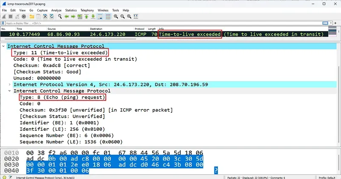Click the plus add filter button
The height and width of the screenshot is (179, 341).
point(335,23)
